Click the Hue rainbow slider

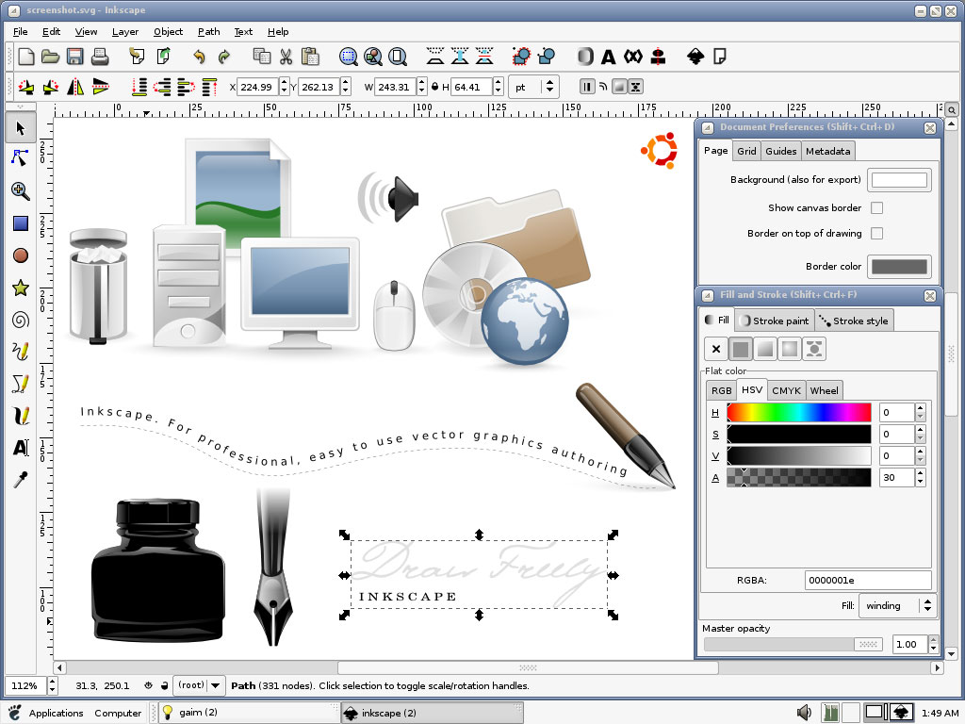(x=799, y=413)
